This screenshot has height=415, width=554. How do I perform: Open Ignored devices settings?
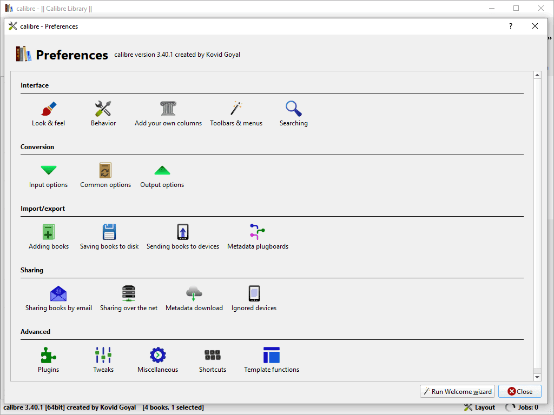[254, 299]
